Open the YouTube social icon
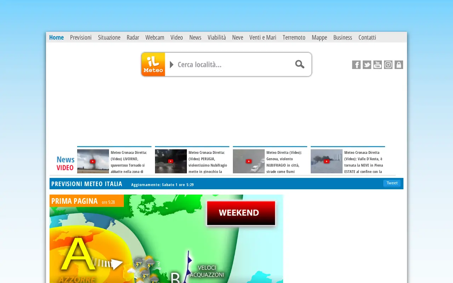 [378, 65]
